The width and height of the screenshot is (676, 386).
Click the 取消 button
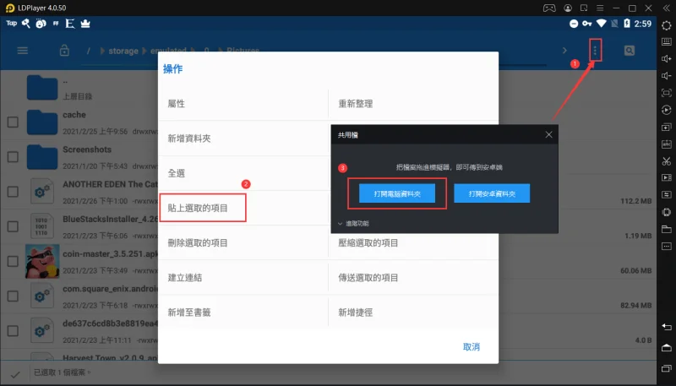pyautogui.click(x=472, y=347)
